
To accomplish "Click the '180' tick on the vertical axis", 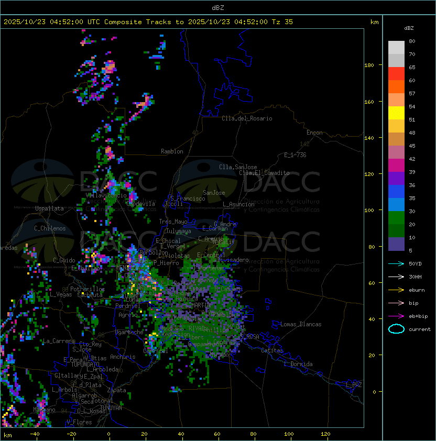I will [x=369, y=65].
